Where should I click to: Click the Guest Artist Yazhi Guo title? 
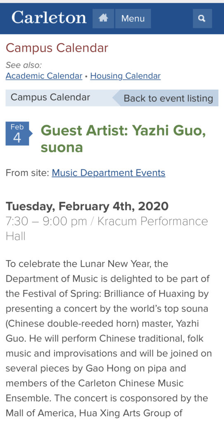click(123, 139)
